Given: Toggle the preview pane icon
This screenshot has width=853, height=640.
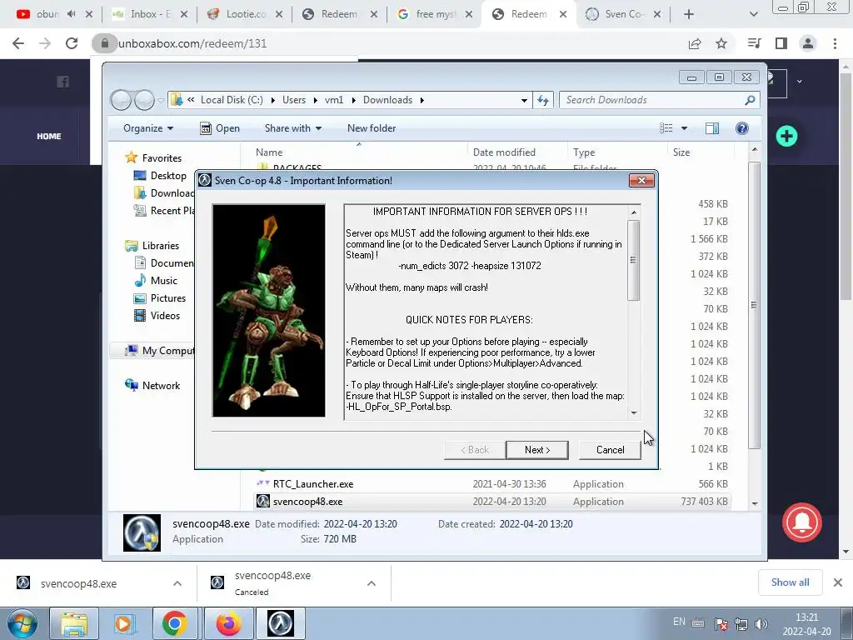Looking at the screenshot, I should [712, 127].
